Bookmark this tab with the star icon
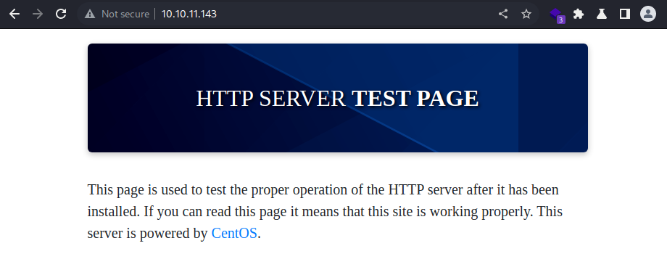The height and width of the screenshot is (267, 667). point(526,14)
